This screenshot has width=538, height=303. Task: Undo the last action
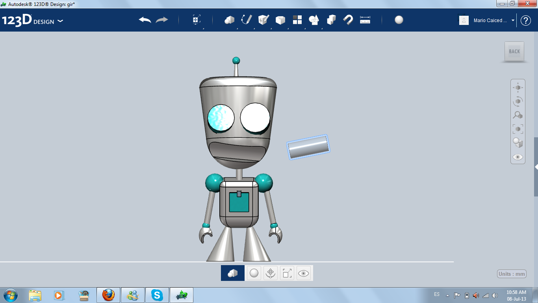click(x=145, y=20)
